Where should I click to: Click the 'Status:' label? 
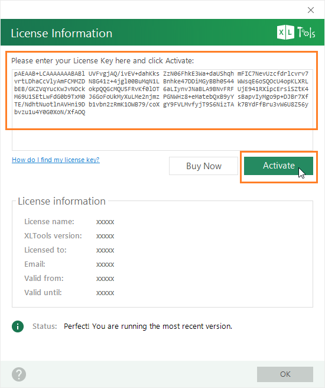pos(45,326)
